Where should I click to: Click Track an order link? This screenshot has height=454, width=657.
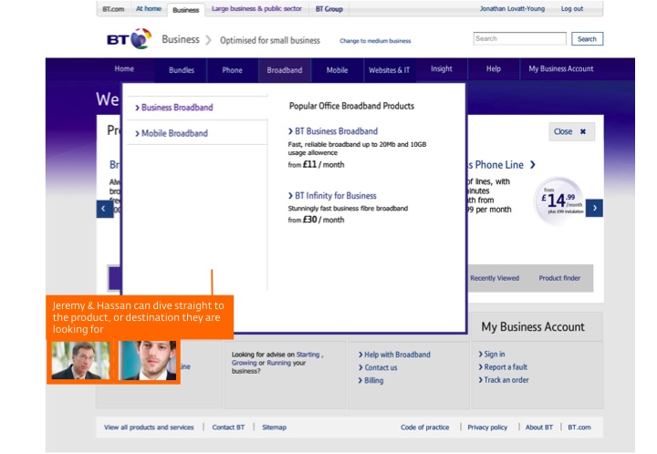point(506,380)
